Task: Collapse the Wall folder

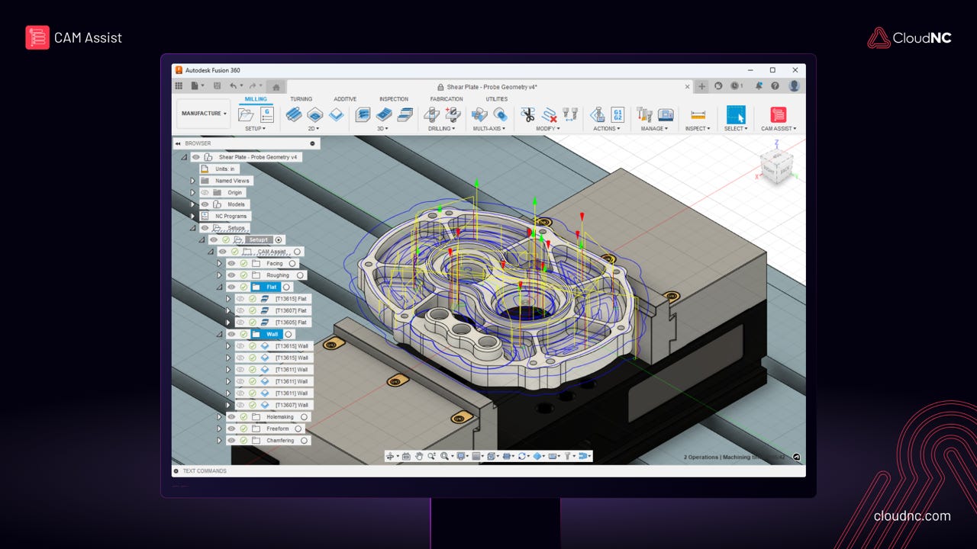Action: point(220,334)
